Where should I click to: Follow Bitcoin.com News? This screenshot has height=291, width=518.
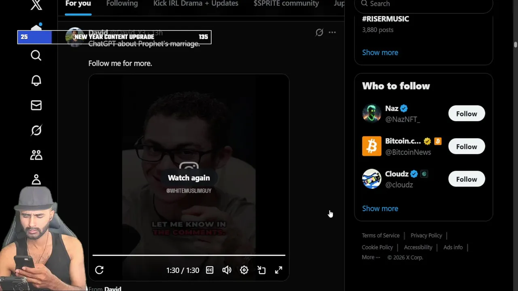tap(466, 146)
